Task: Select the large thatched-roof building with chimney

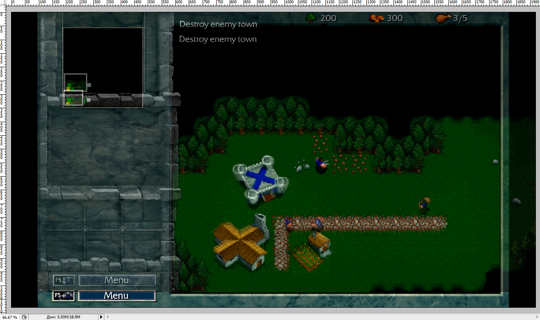Action: point(240,243)
